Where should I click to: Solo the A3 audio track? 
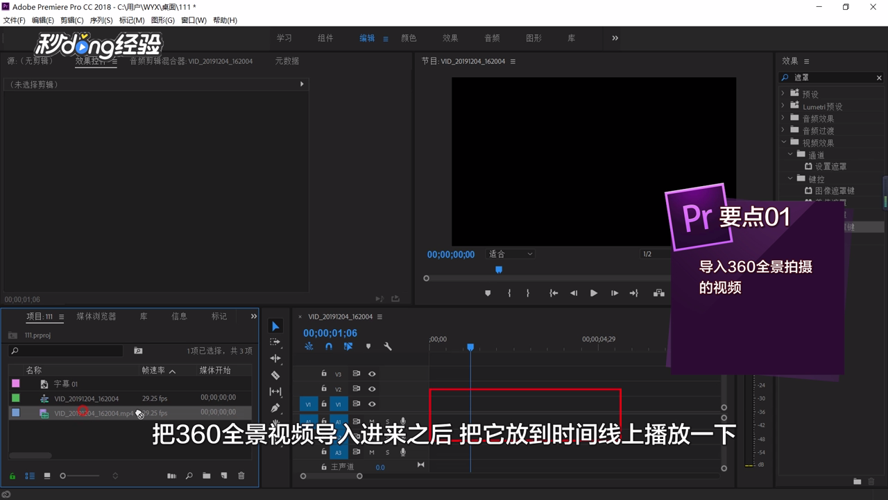coord(387,452)
